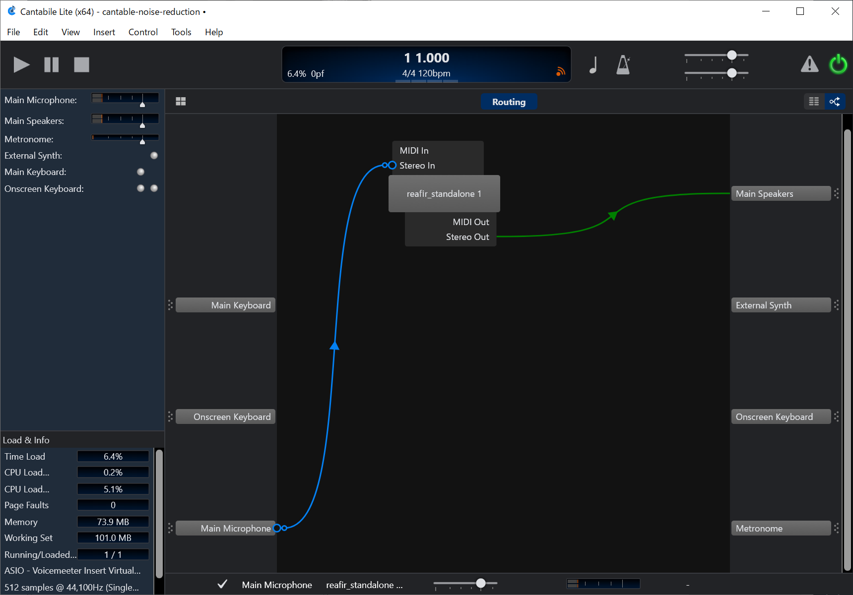Toggle the green audio engine power button
This screenshot has height=595, width=853.
(838, 64)
